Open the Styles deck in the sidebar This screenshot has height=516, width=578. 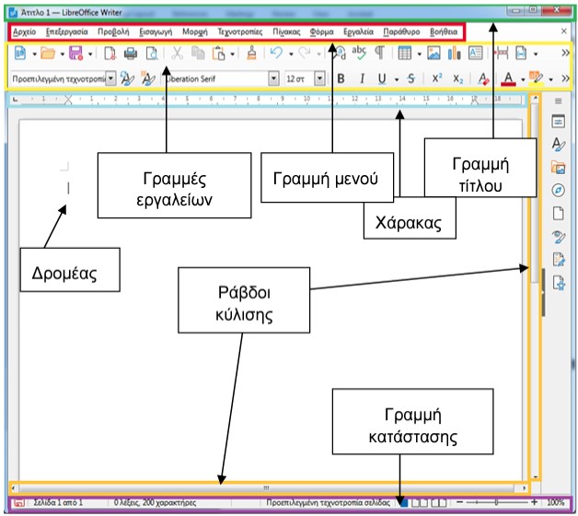558,145
